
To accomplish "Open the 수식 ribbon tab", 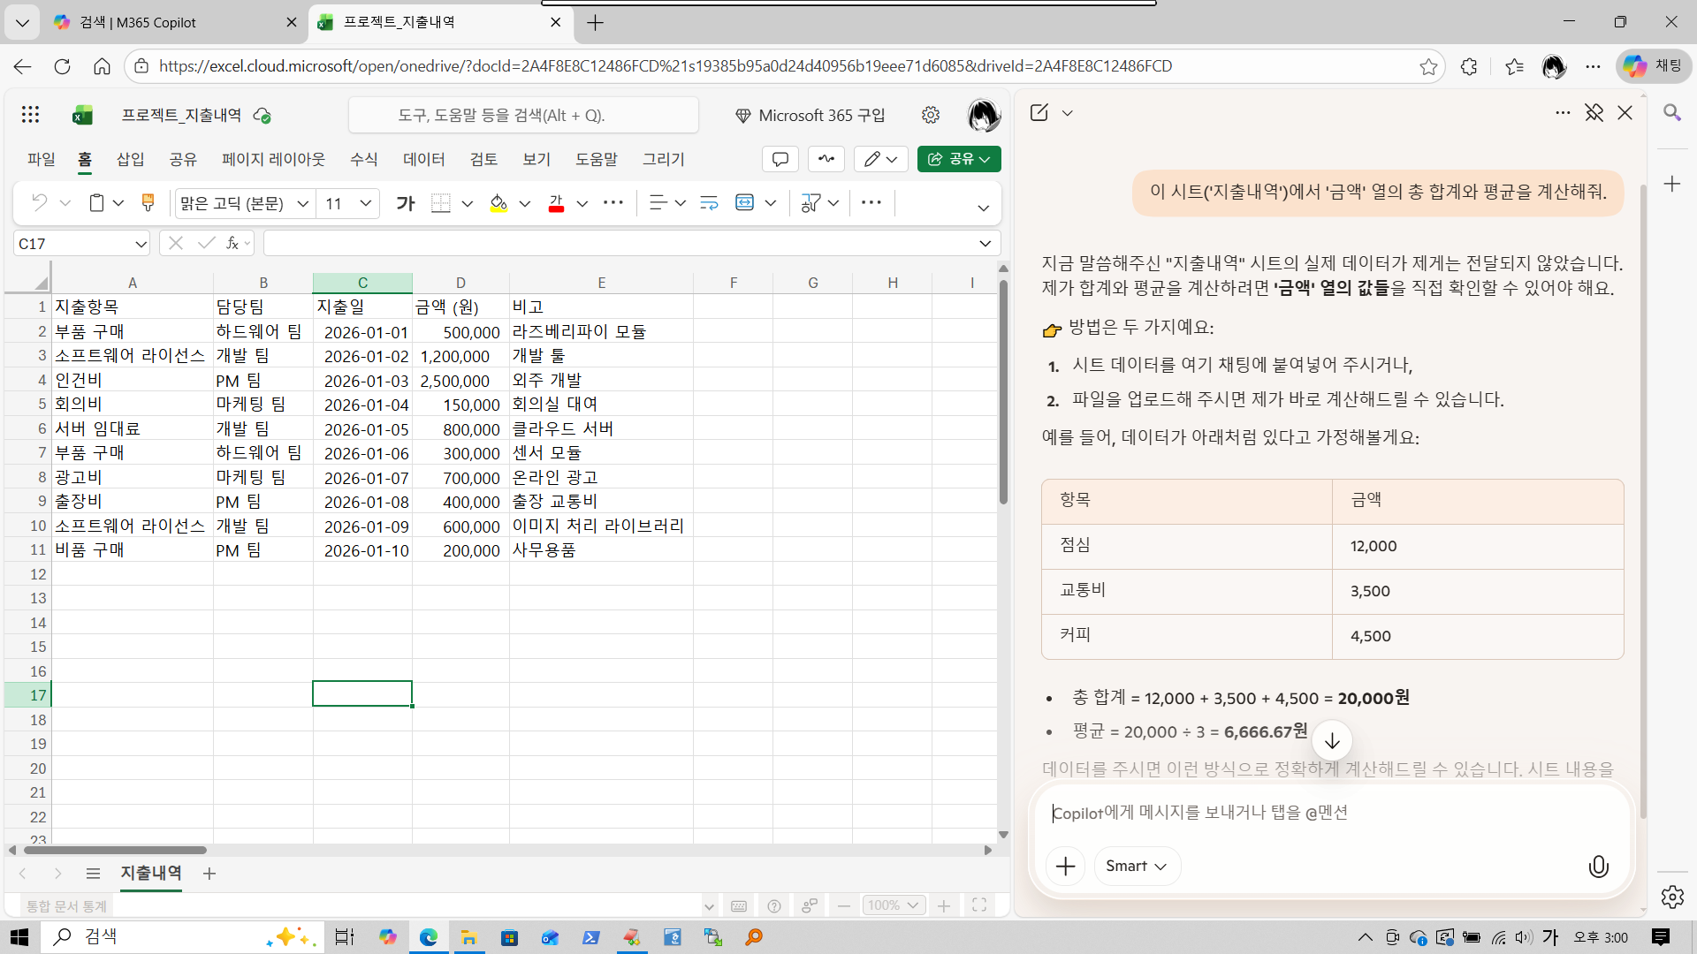I will click(x=363, y=159).
